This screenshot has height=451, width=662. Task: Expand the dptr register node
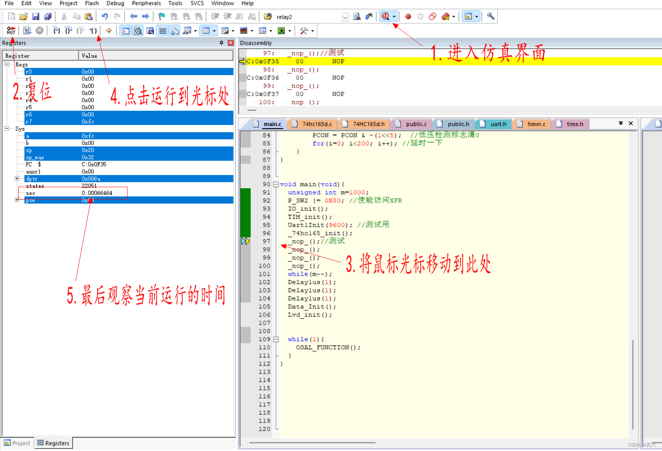pos(17,179)
